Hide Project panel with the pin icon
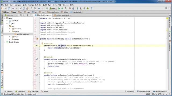The image size is (172, 96). click(x=31, y=15)
